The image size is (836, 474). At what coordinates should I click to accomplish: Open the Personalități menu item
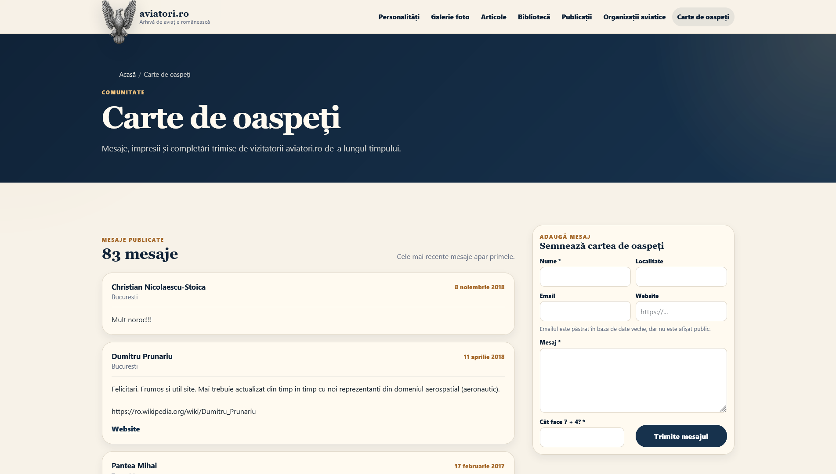[x=399, y=17]
